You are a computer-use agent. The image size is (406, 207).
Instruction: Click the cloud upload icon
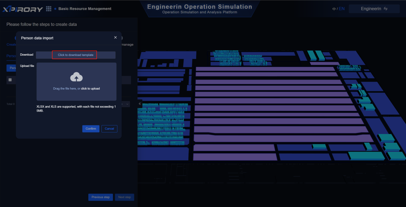(76, 77)
